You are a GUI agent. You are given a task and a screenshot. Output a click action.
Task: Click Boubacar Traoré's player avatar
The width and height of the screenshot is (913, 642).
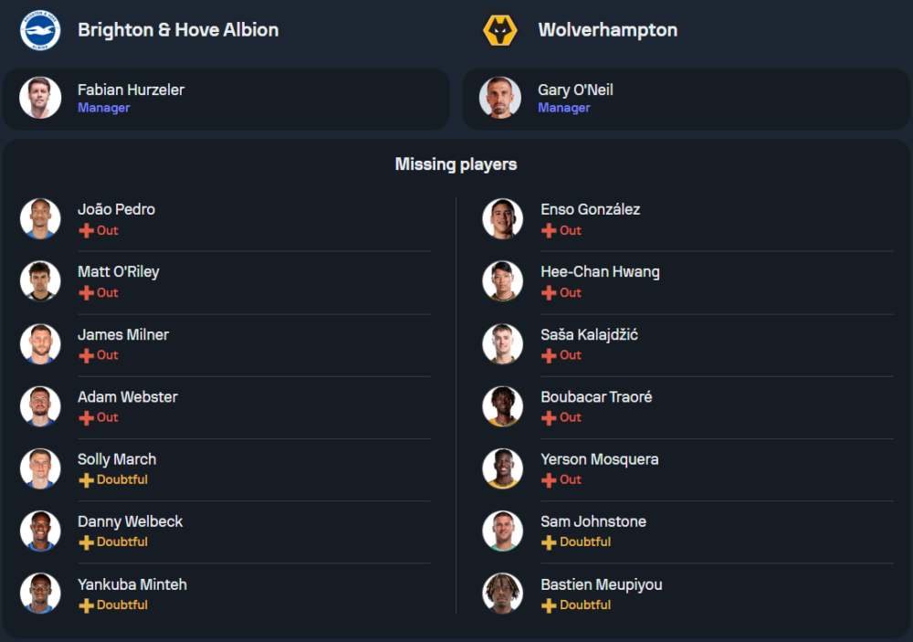tap(503, 406)
